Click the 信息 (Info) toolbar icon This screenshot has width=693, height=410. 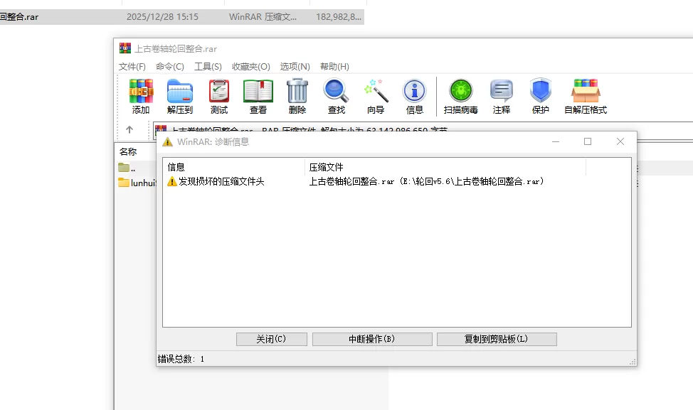pos(415,96)
